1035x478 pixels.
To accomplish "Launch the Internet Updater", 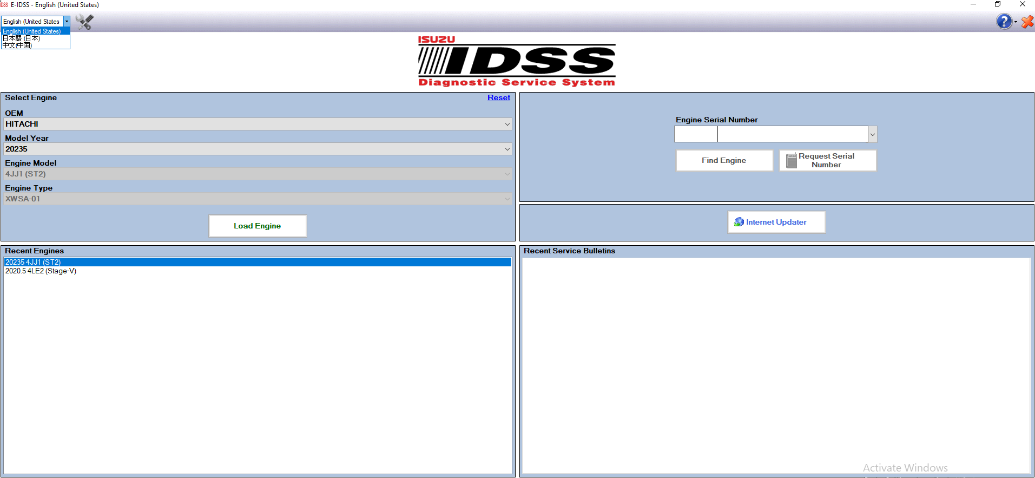I will 776,222.
